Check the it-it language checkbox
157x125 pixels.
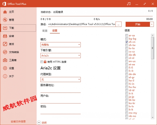coord(127,93)
